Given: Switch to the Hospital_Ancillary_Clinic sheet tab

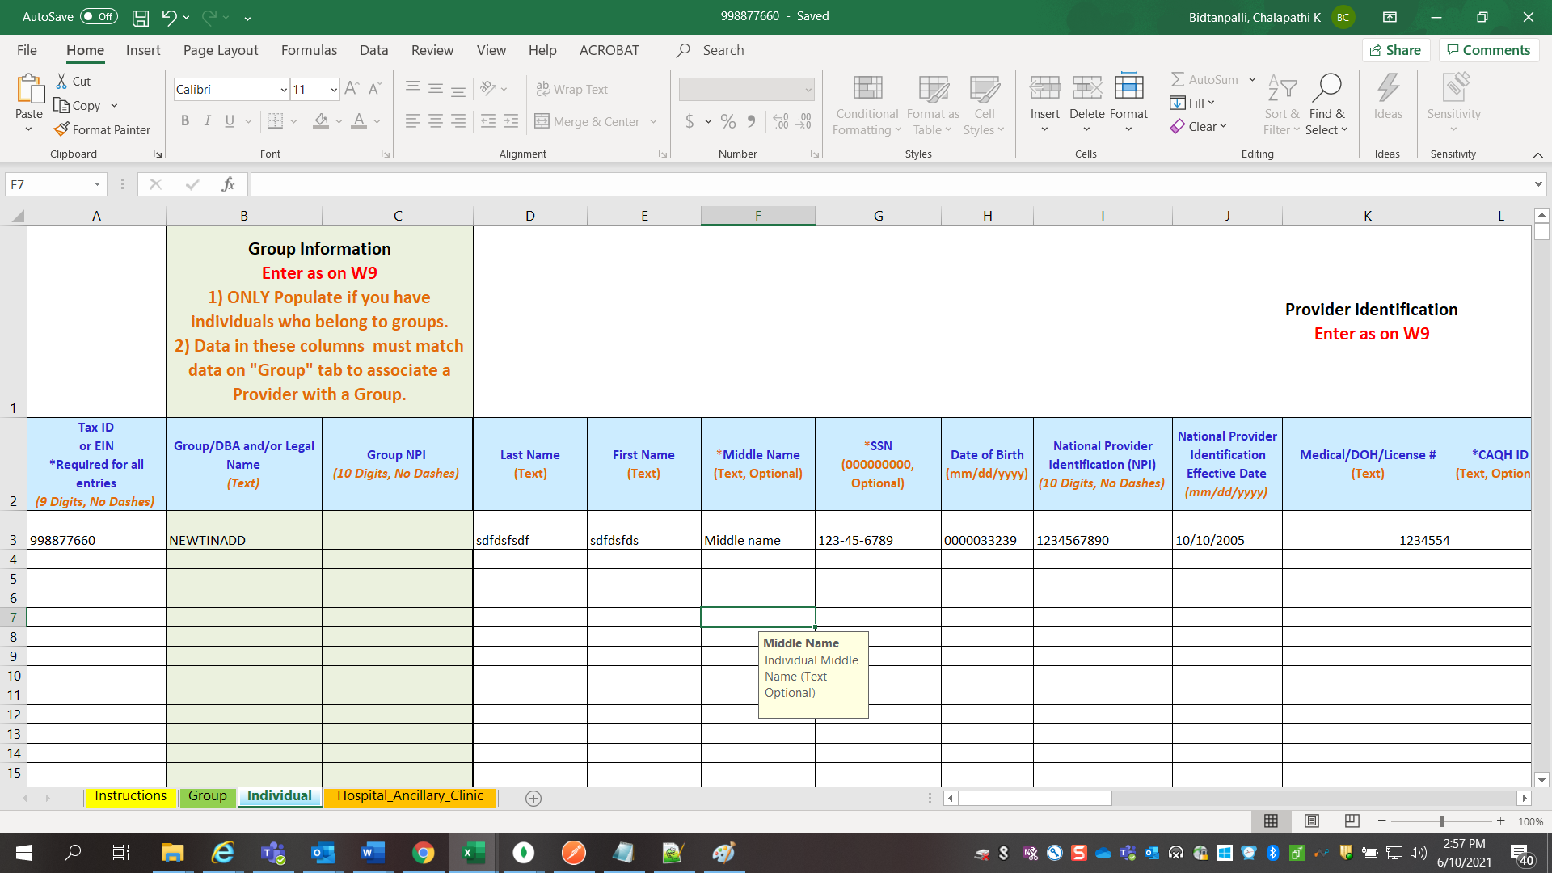Looking at the screenshot, I should (x=410, y=796).
